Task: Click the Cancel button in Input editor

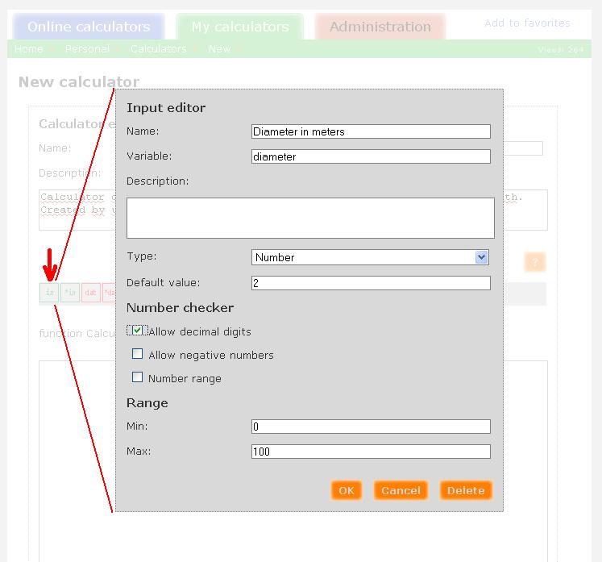Action: pos(401,490)
